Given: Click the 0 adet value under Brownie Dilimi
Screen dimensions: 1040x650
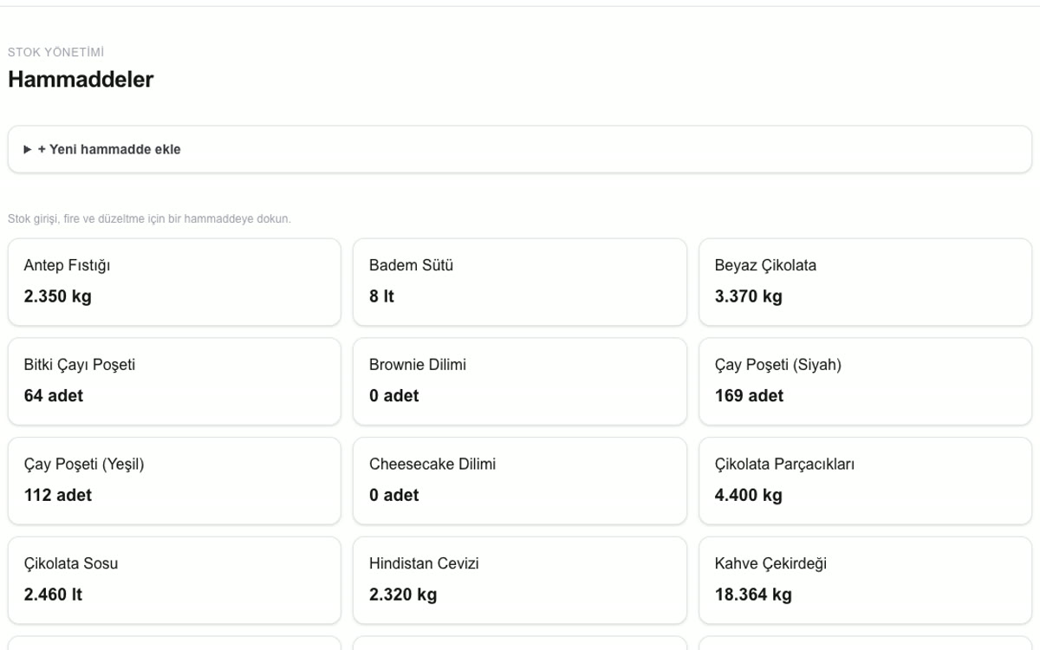Looking at the screenshot, I should tap(393, 396).
